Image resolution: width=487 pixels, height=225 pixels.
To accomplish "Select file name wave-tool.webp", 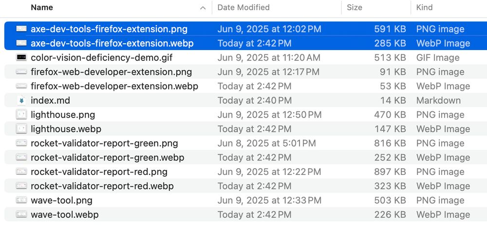I will pos(65,214).
